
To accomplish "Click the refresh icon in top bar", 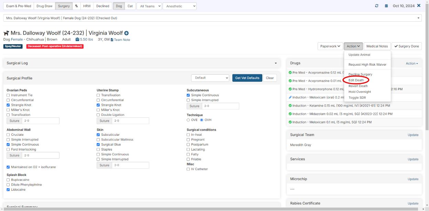I will pyautogui.click(x=377, y=6).
